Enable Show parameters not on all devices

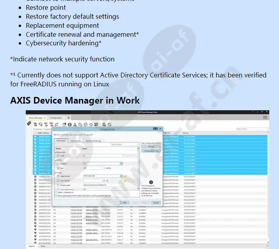coord(56,195)
